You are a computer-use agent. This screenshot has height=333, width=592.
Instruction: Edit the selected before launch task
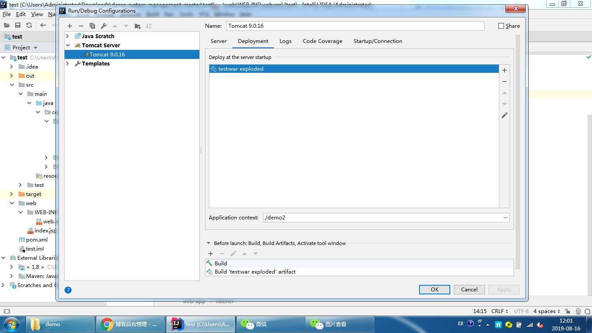[233, 254]
